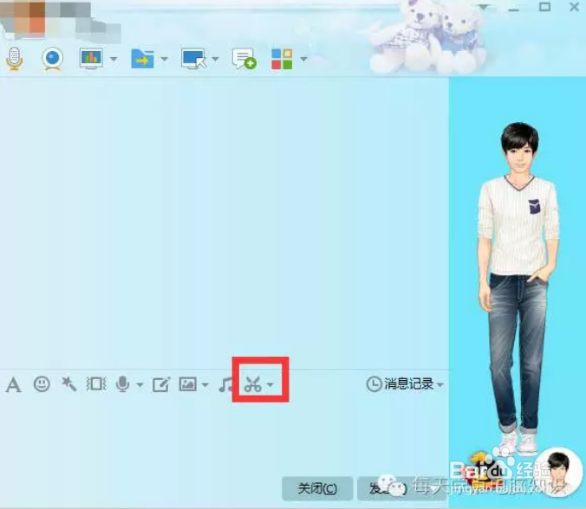Send a window shake nudge
Screen dimensions: 586x509
pyautogui.click(x=96, y=384)
